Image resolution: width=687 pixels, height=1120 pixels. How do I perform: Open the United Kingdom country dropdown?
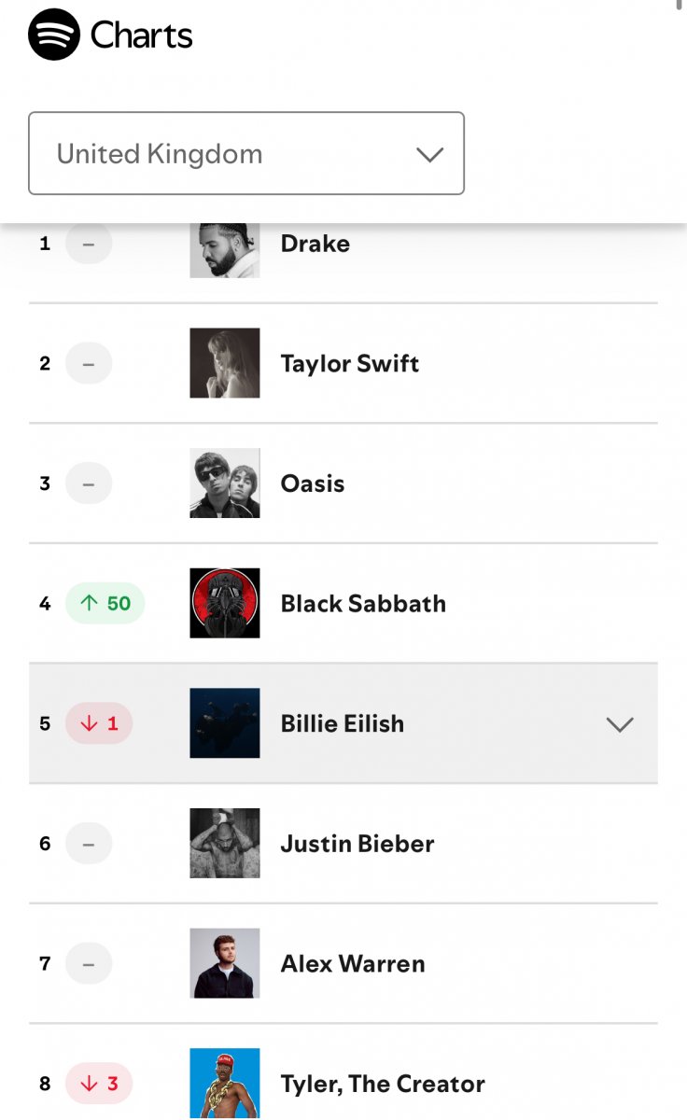(x=246, y=153)
